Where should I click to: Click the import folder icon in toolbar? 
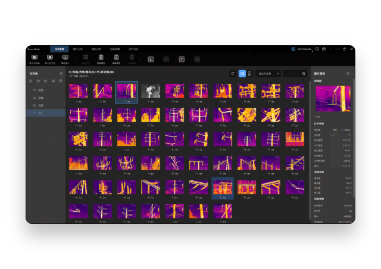35,58
